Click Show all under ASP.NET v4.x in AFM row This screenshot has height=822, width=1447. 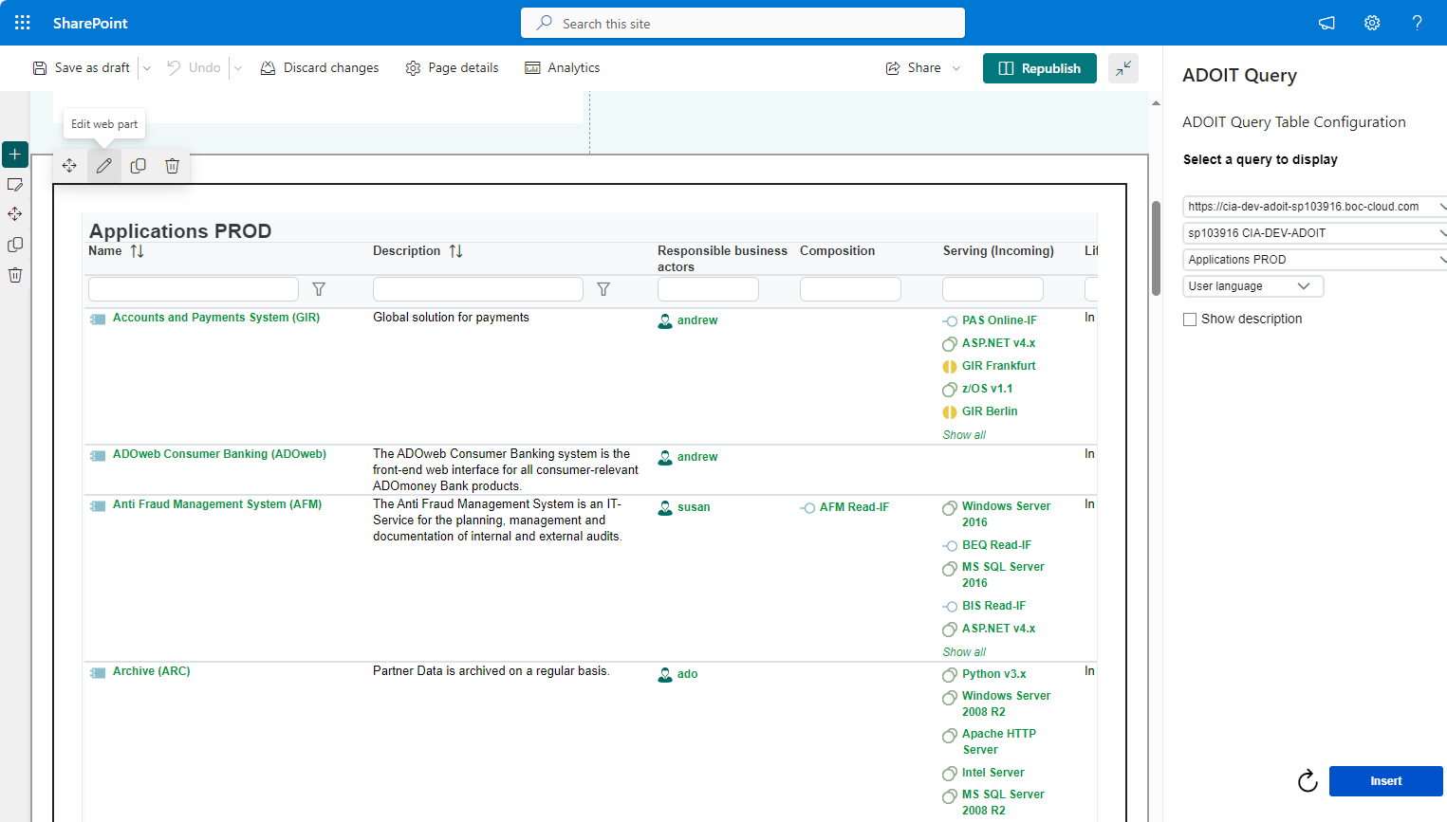(964, 652)
